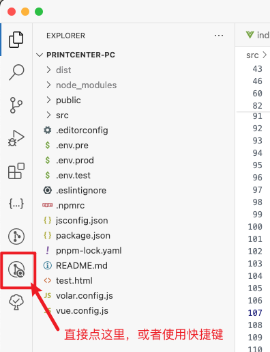The image size is (270, 352).
Task: Open the Git Graph circle icon
Action: click(16, 236)
